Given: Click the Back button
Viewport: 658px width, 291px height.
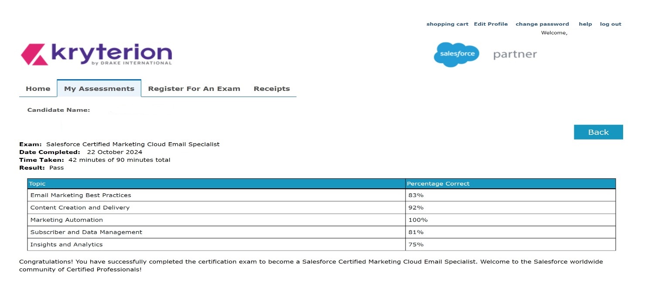Looking at the screenshot, I should 598,132.
